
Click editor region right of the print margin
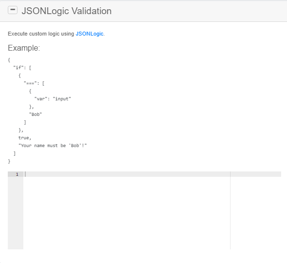coord(256,213)
